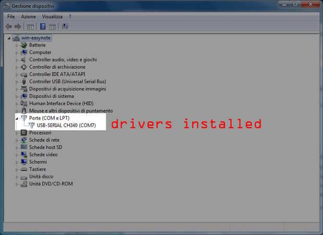Click the Tastiere keyboard icon
This screenshot has width=323, height=235.
pos(24,169)
